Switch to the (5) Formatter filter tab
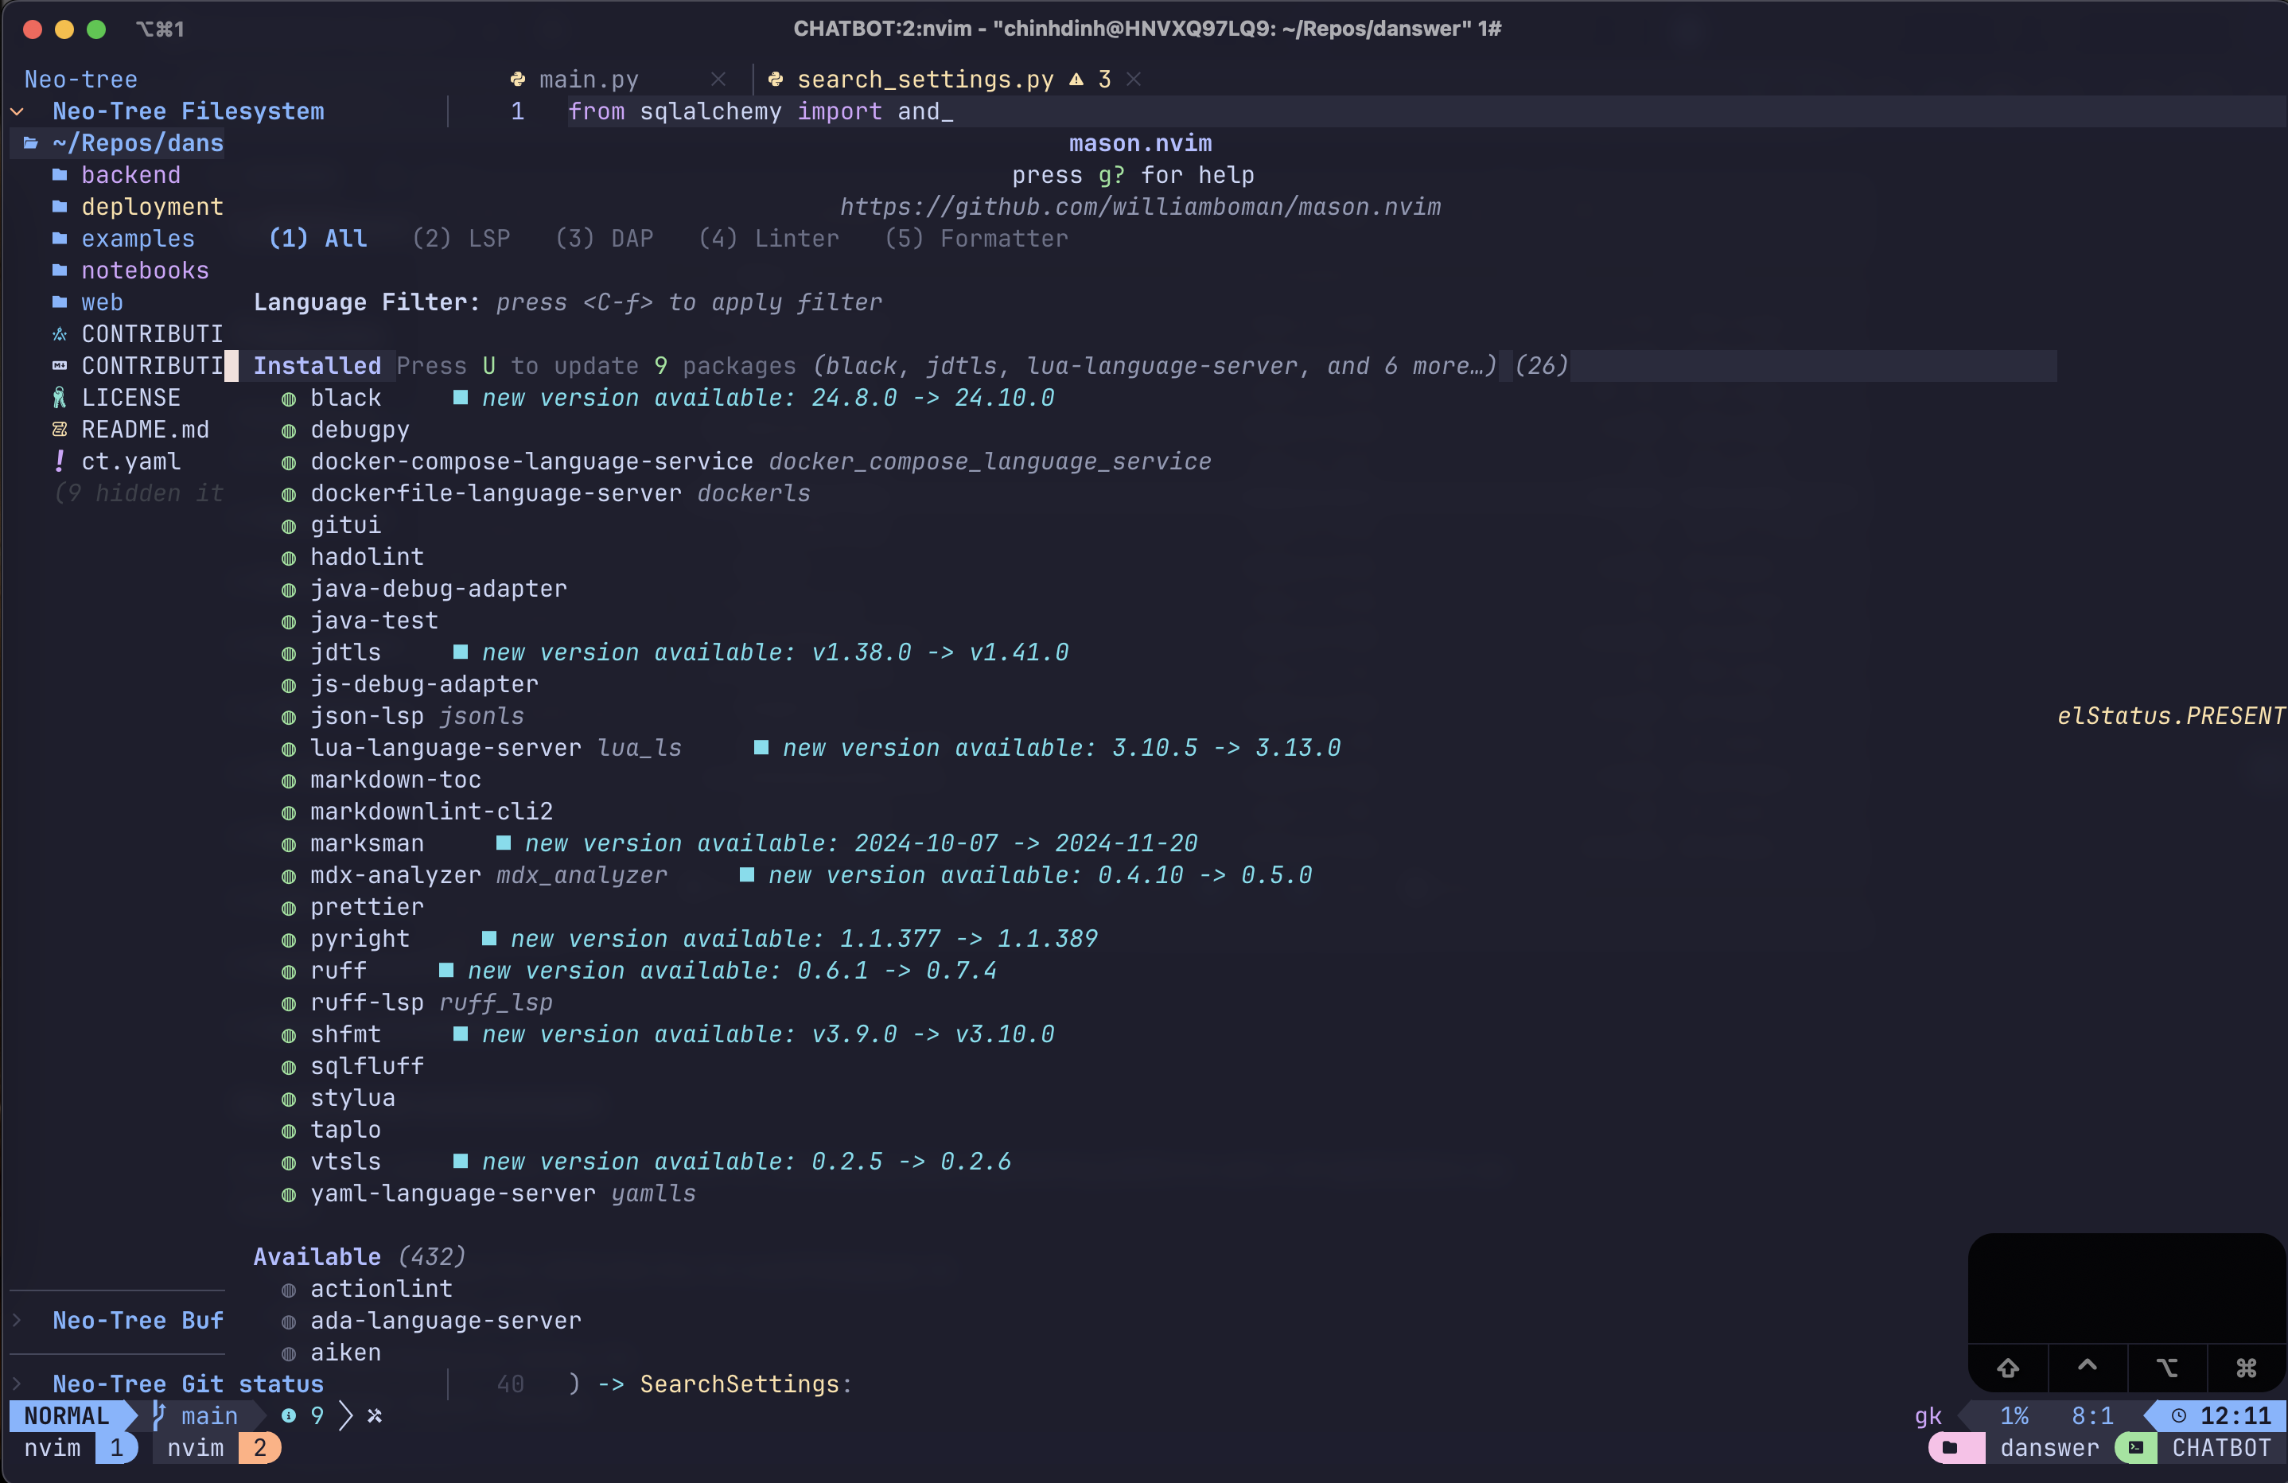This screenshot has width=2288, height=1483. pyautogui.click(x=976, y=239)
